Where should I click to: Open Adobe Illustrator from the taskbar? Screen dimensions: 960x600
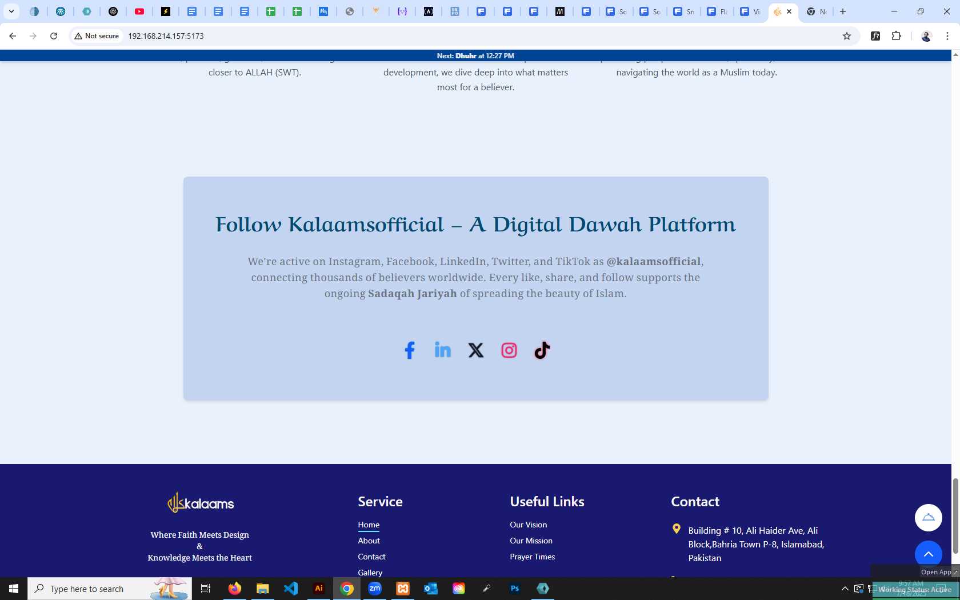319,589
